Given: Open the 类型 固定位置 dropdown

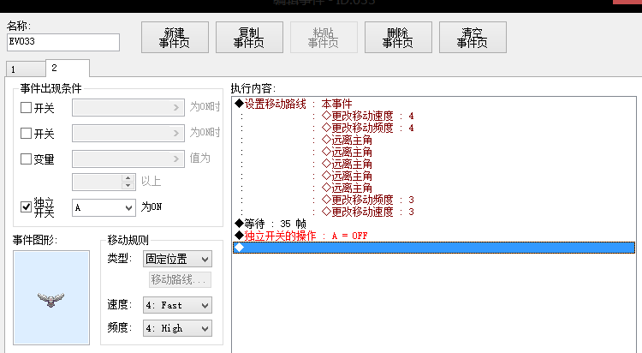Looking at the screenshot, I should 177,259.
